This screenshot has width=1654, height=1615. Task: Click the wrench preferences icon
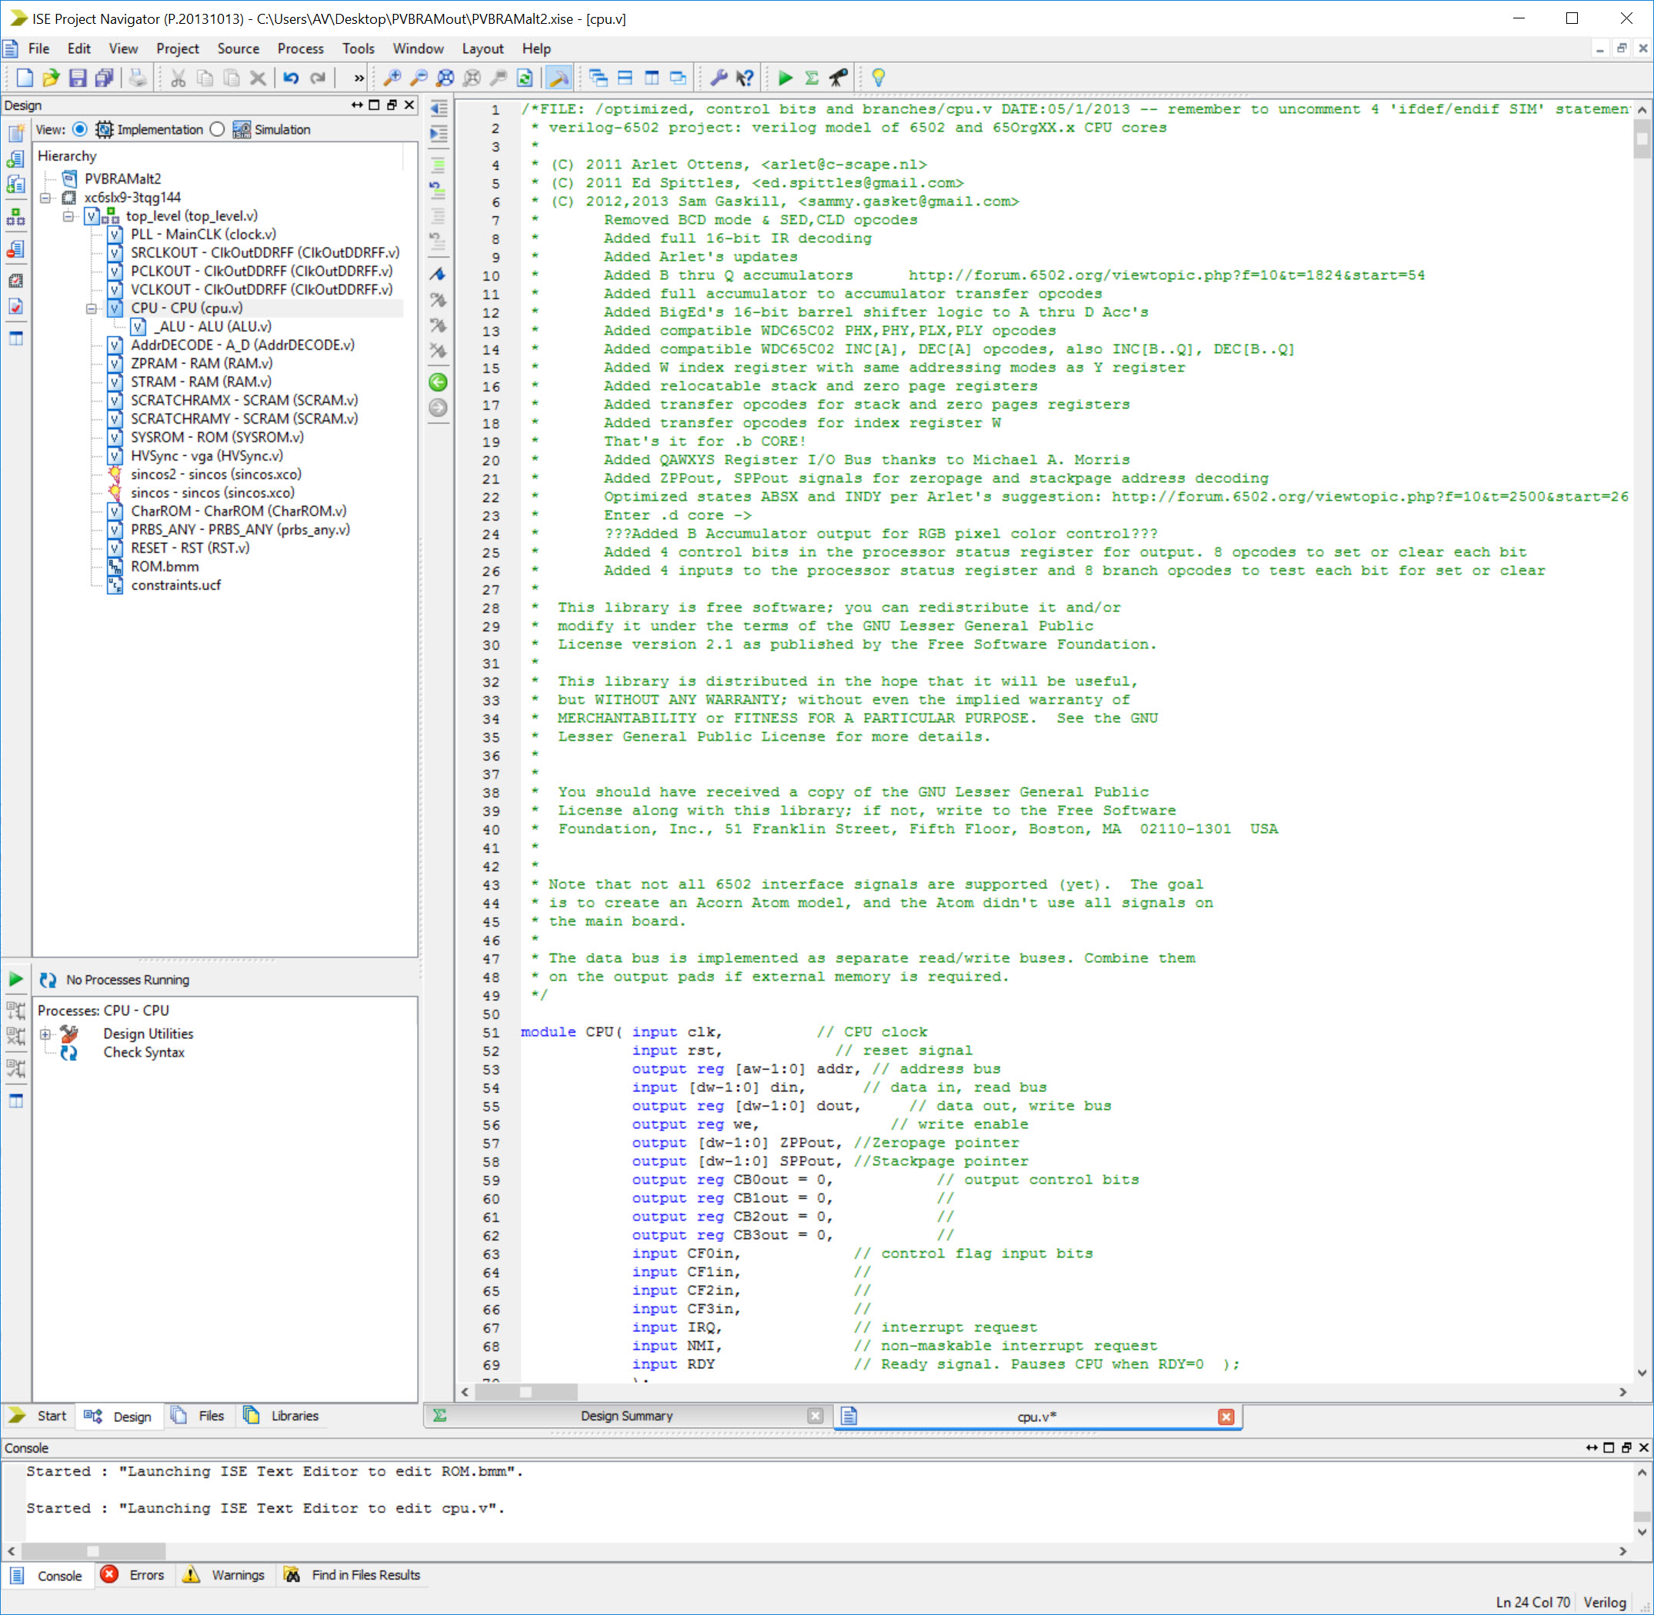click(x=718, y=78)
